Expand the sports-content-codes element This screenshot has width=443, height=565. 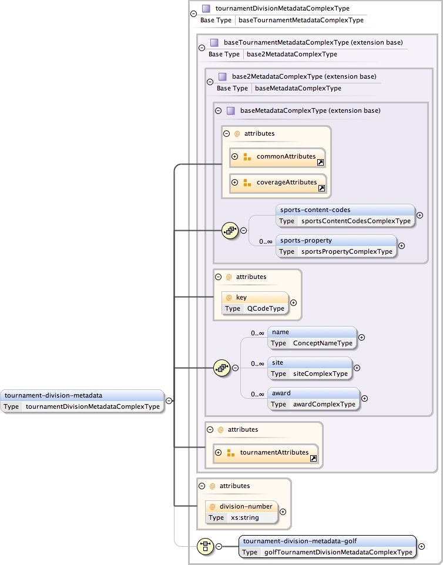coord(419,215)
